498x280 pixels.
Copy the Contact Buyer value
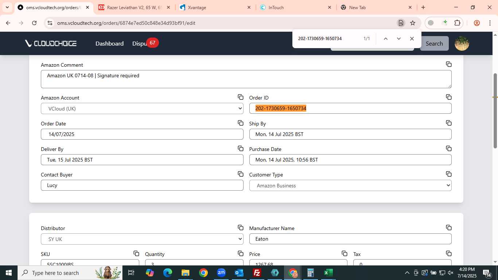pyautogui.click(x=241, y=174)
